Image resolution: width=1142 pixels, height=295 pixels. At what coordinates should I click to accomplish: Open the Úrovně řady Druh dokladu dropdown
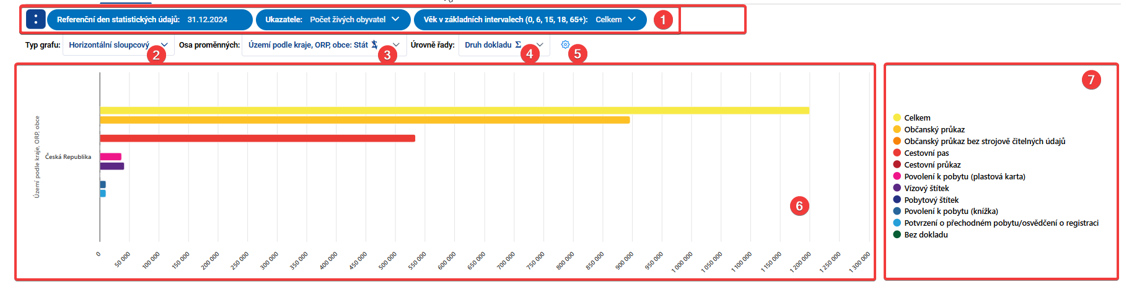(504, 45)
